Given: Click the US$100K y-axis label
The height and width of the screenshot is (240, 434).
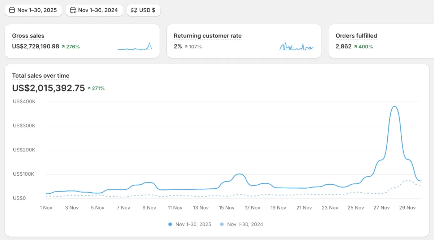Looking at the screenshot, I should (24, 174).
